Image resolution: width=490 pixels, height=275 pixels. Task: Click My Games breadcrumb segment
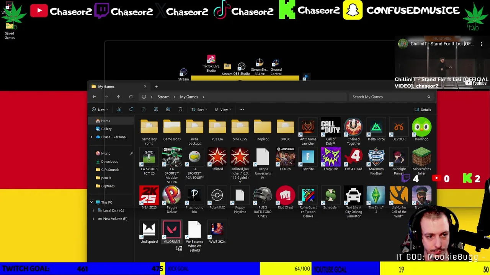pos(189,97)
